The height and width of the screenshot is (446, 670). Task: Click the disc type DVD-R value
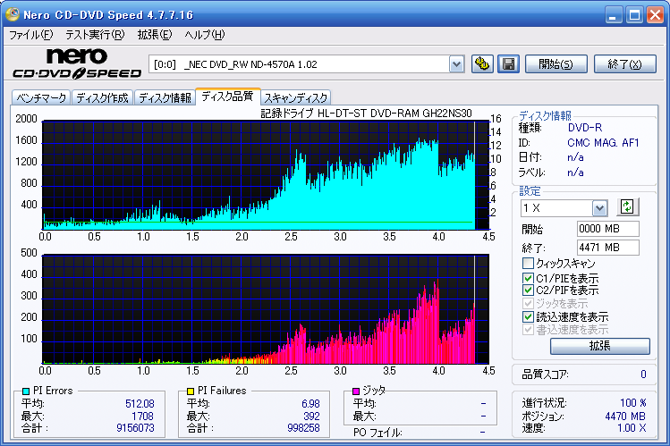(x=584, y=128)
